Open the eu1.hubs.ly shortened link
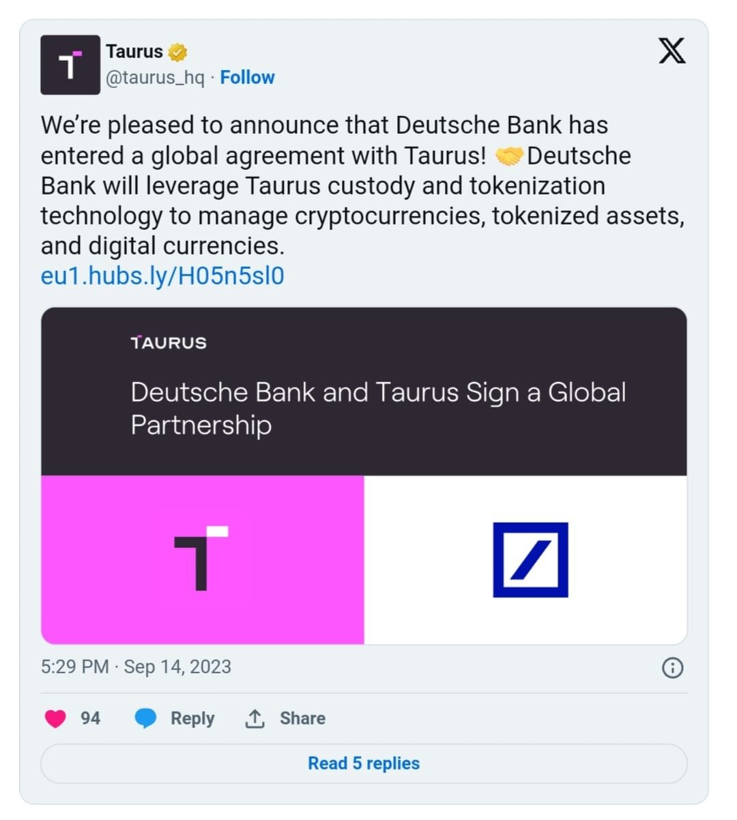The width and height of the screenshot is (737, 820). [162, 276]
